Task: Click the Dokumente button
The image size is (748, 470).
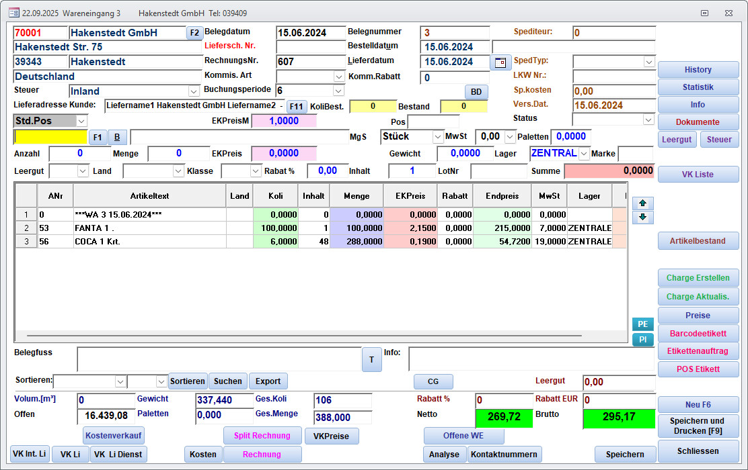Action: [x=698, y=122]
